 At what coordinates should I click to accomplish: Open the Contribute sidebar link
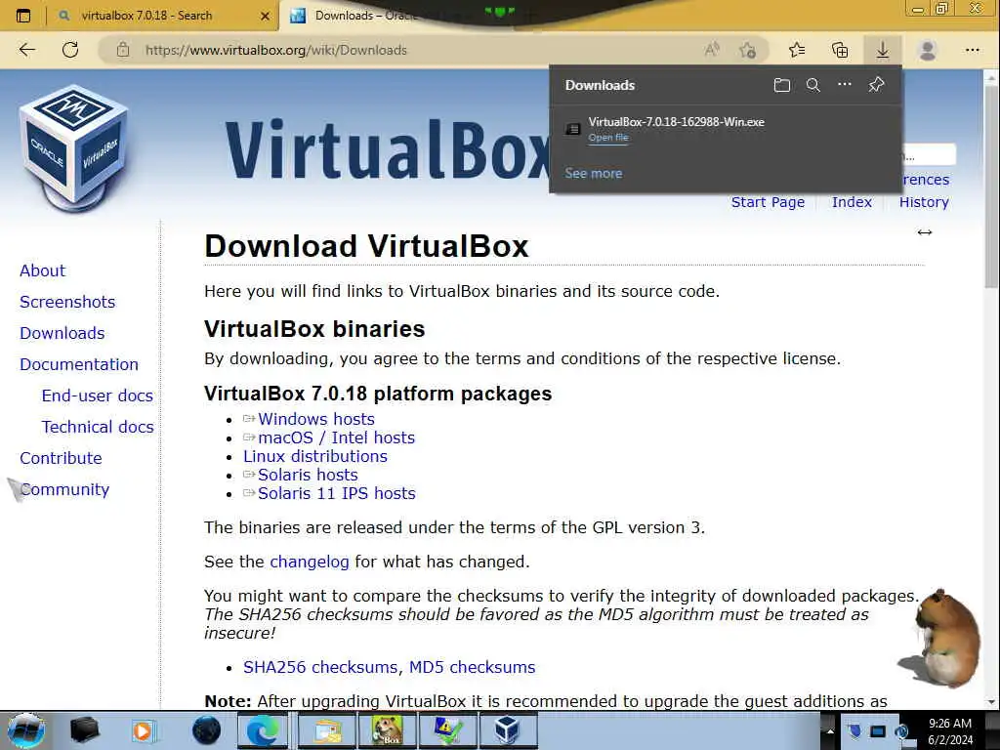pyautogui.click(x=61, y=458)
